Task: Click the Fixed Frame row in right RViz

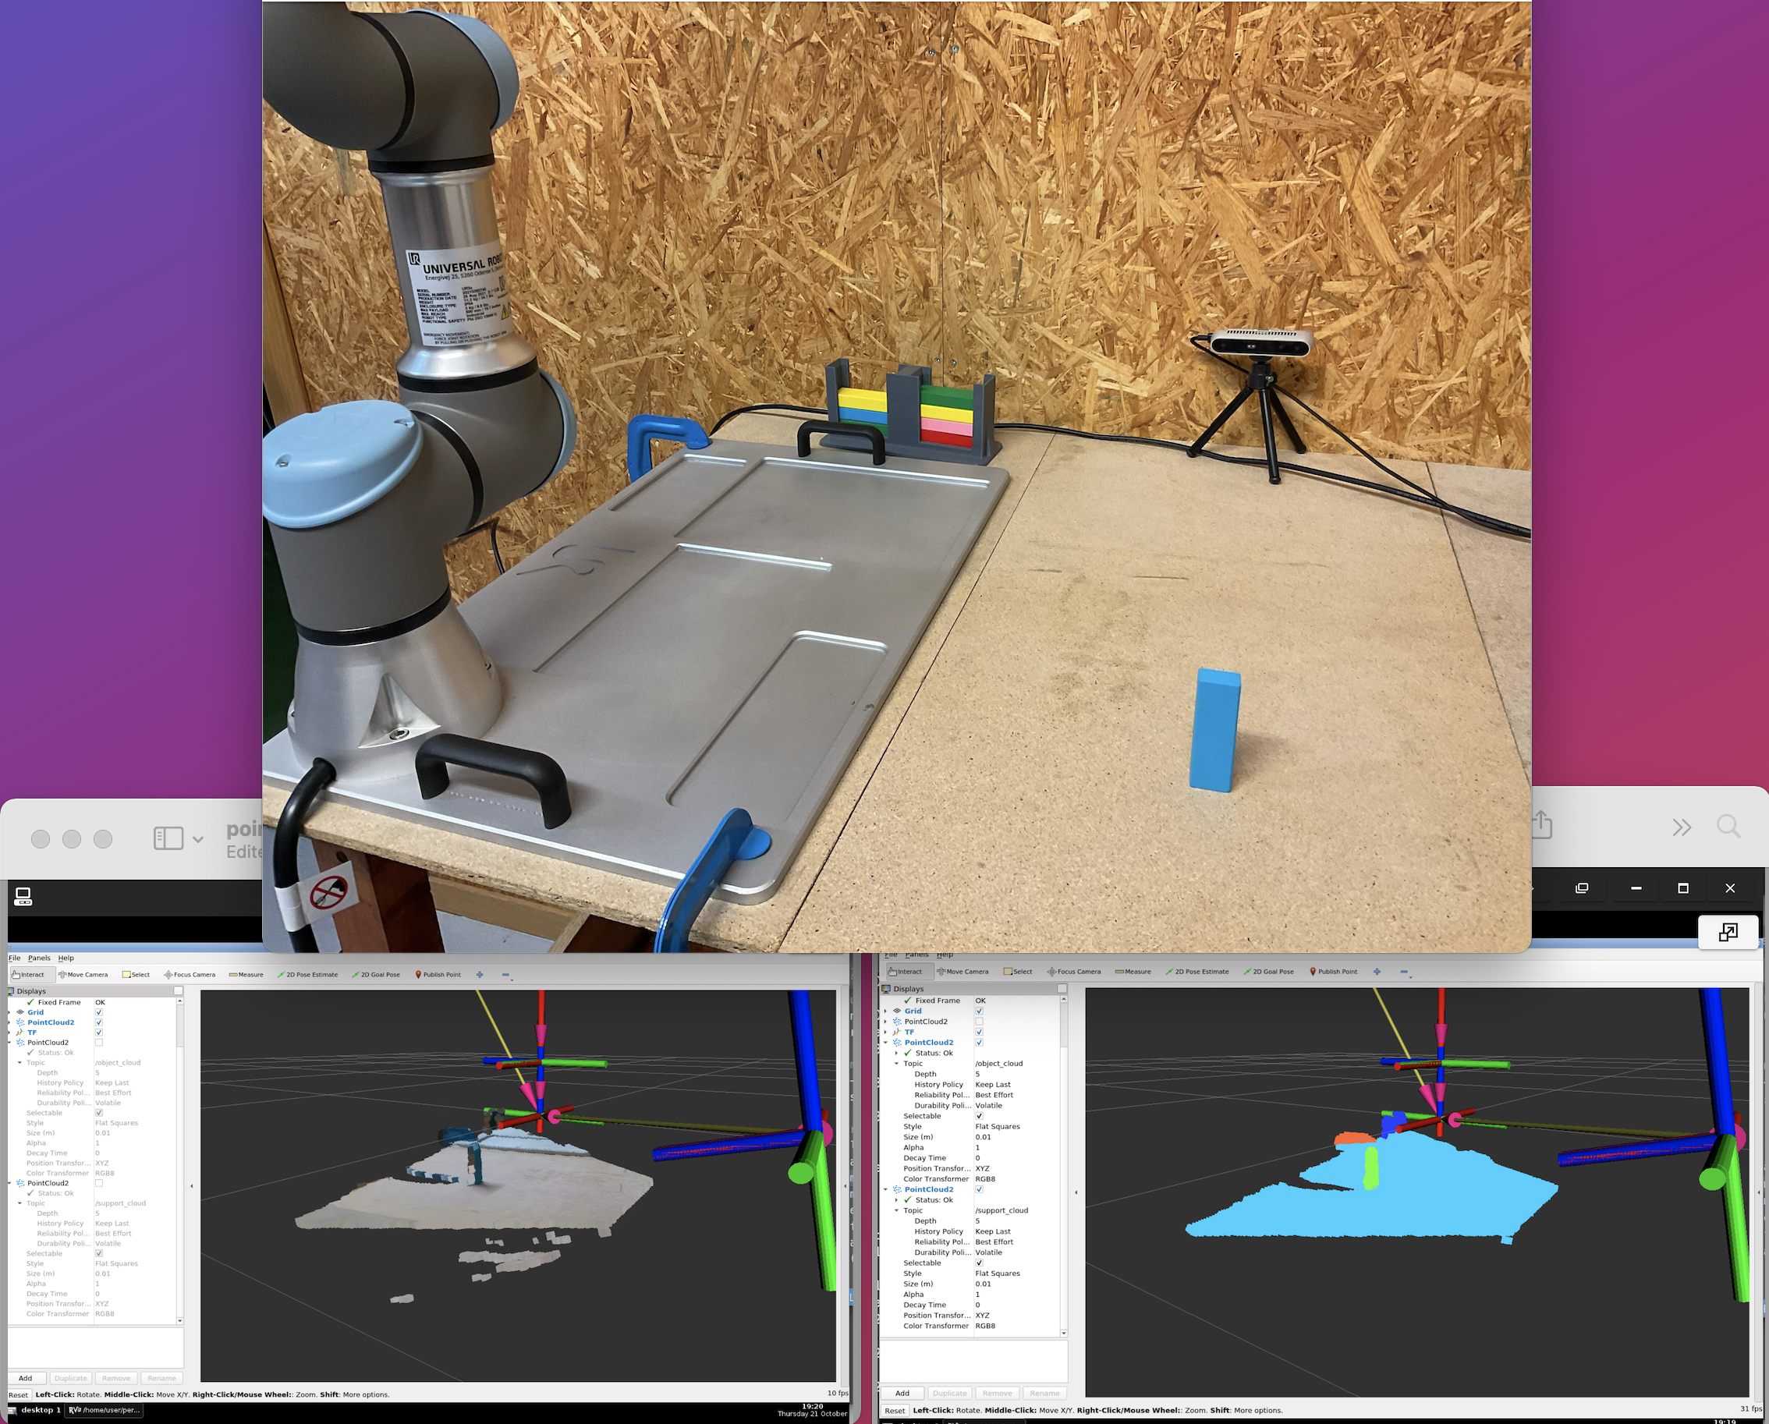Action: click(970, 1000)
